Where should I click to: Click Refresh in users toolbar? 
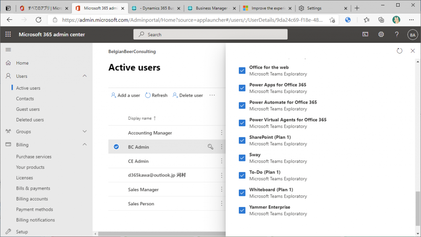156,95
